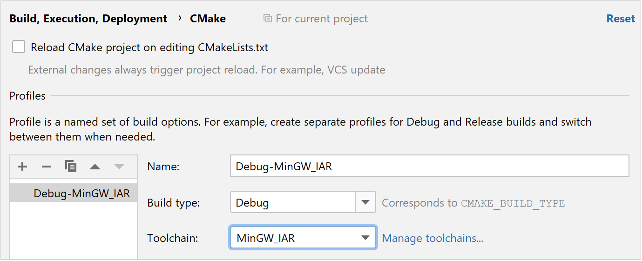Click the Profiles section heading
The height and width of the screenshot is (261, 642).
27,96
